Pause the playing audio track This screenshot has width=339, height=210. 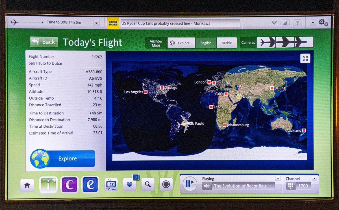pyautogui.click(x=190, y=184)
